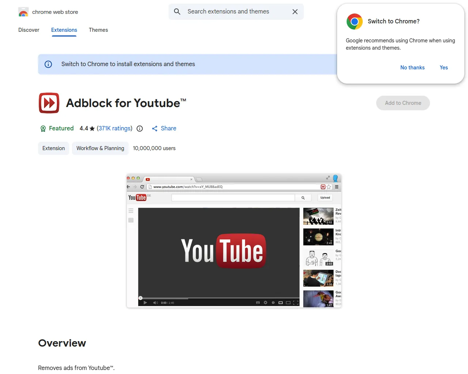Click the 'Switch to Chrome?' popup title
Viewport: 468px width, 374px height.
click(x=394, y=22)
